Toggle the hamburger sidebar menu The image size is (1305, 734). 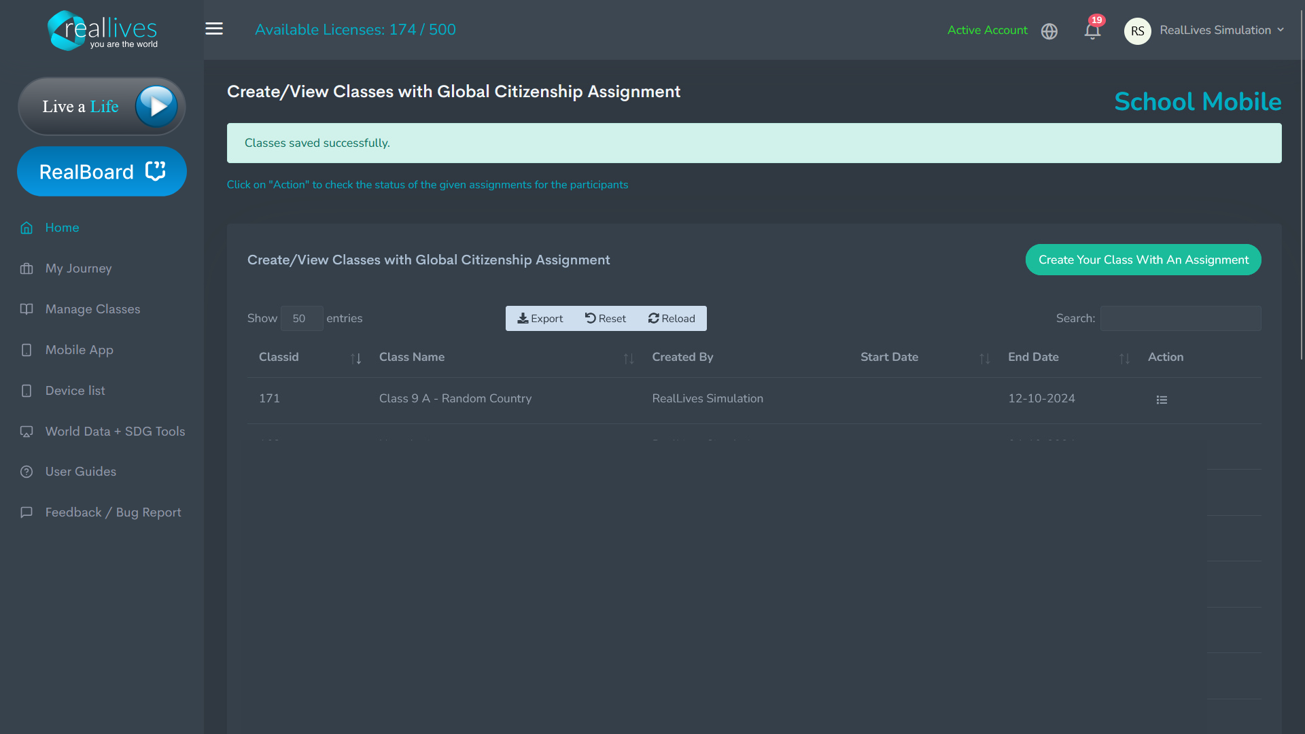[214, 29]
